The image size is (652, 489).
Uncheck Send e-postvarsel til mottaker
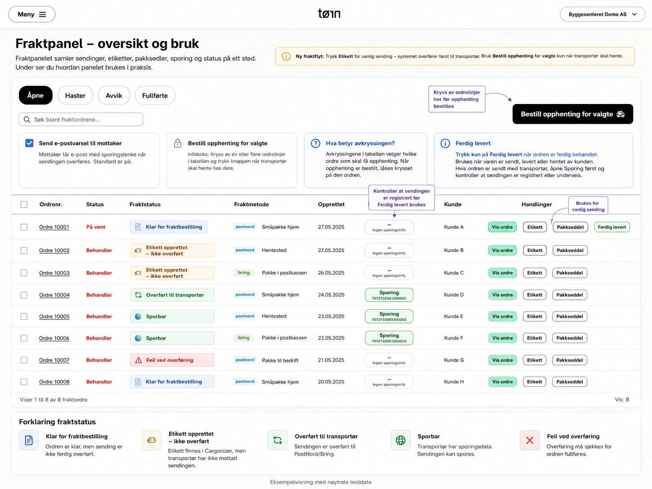point(29,143)
